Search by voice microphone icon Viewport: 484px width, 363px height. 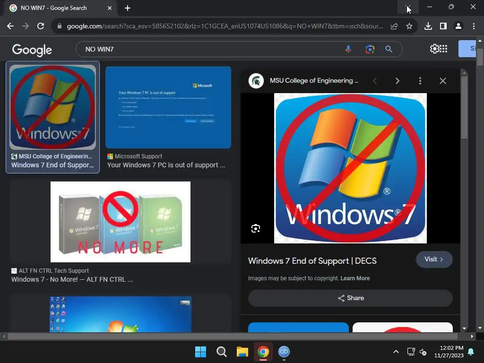(348, 49)
